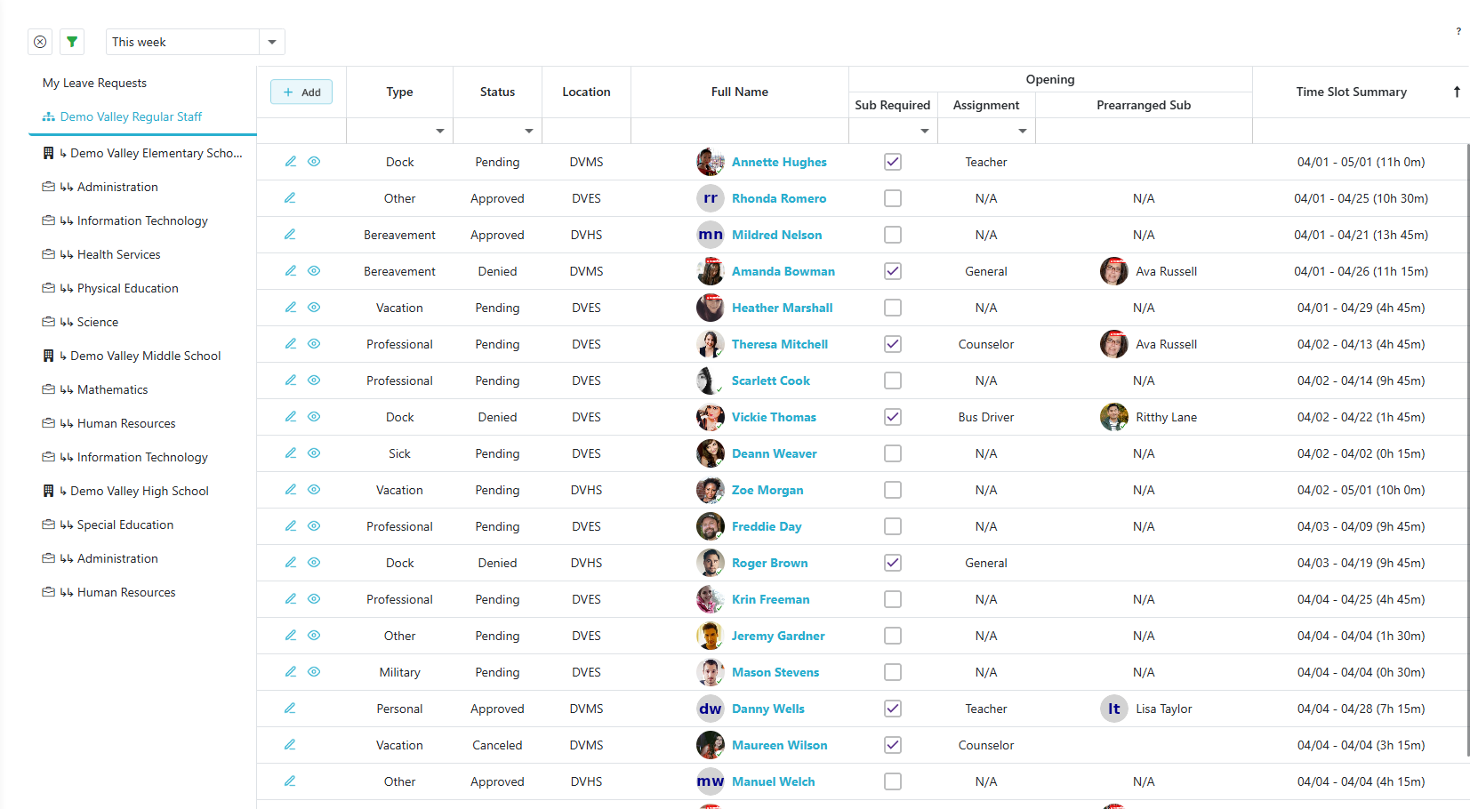1478x809 pixels.
Task: Click the edit pencil for Danny Wells
Action: 290,709
